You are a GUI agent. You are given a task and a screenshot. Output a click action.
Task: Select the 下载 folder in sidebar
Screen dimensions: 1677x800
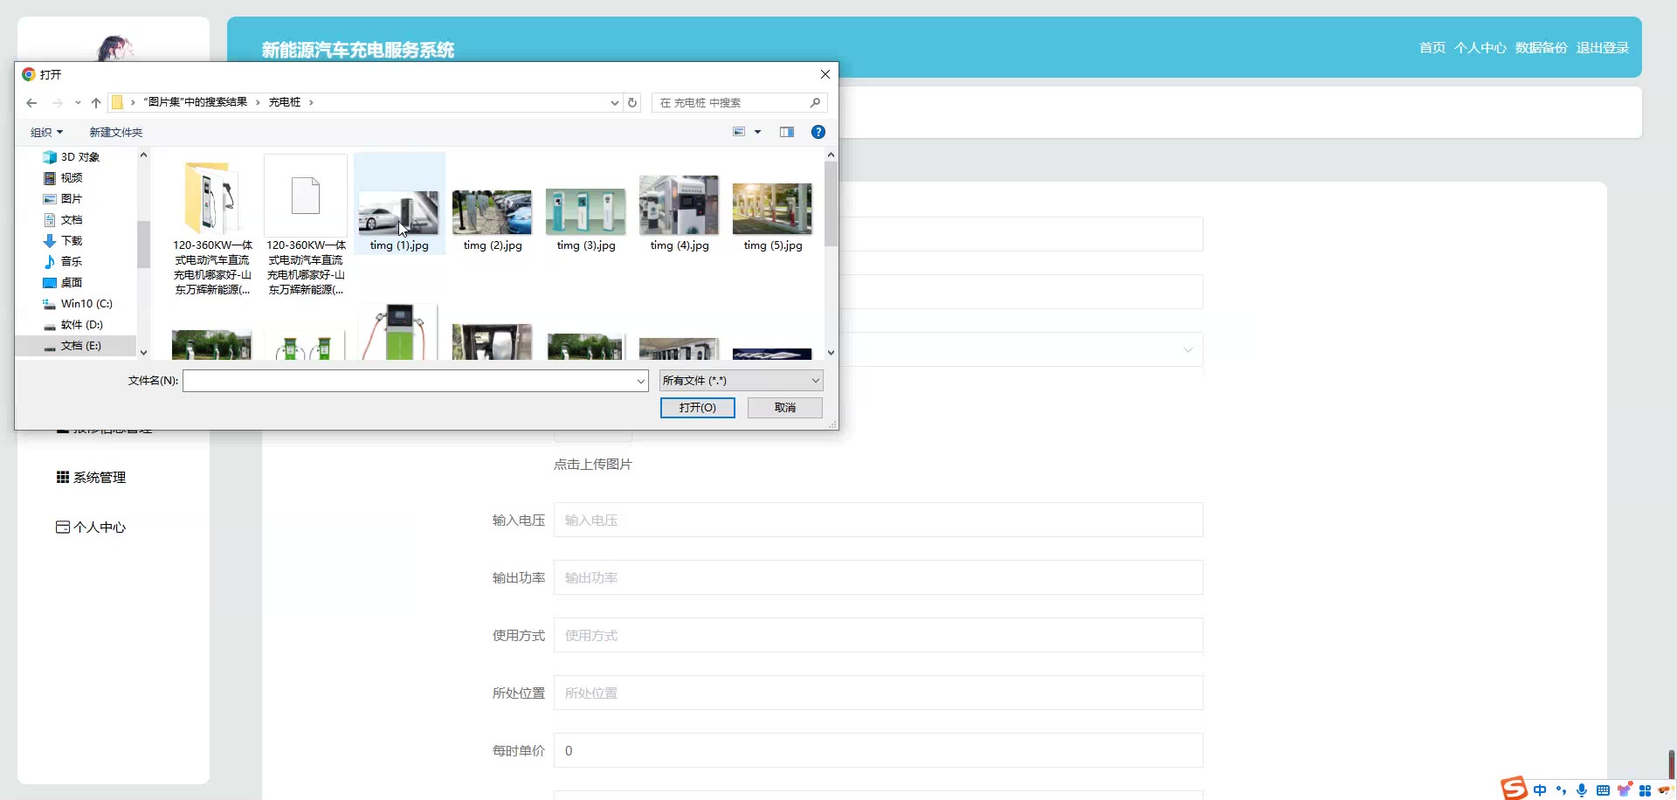(x=71, y=241)
